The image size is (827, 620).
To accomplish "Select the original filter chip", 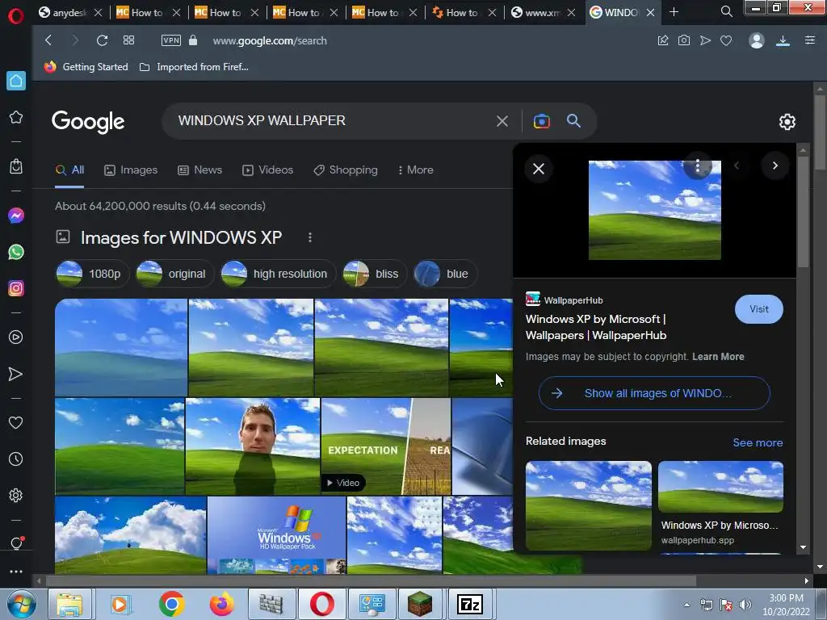I will tap(174, 274).
